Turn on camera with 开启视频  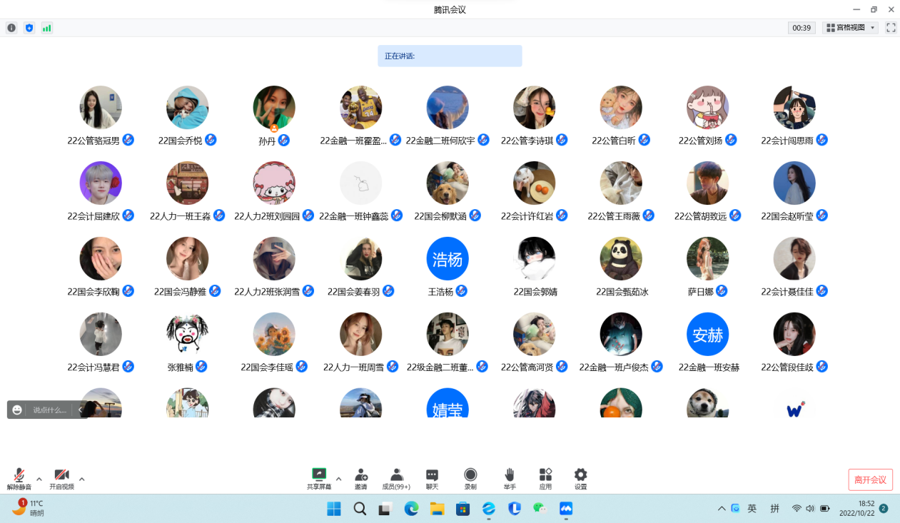tap(61, 479)
